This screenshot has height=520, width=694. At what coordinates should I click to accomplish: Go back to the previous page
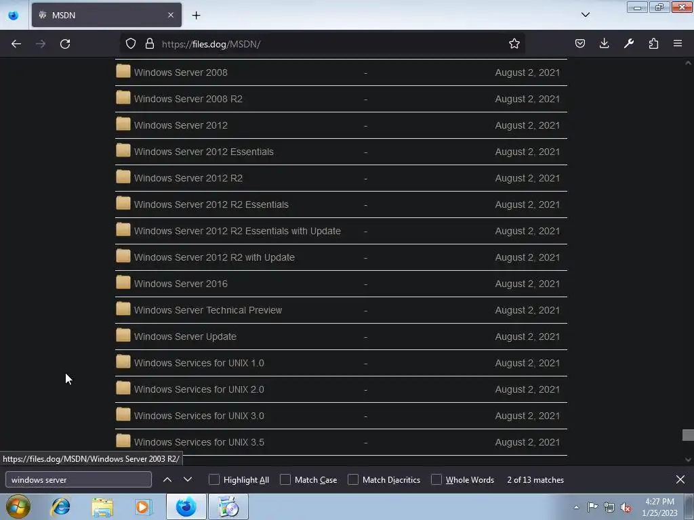pyautogui.click(x=16, y=44)
